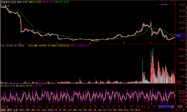Click the first red S marker under price chart
187x112 pixels.
[20, 43]
